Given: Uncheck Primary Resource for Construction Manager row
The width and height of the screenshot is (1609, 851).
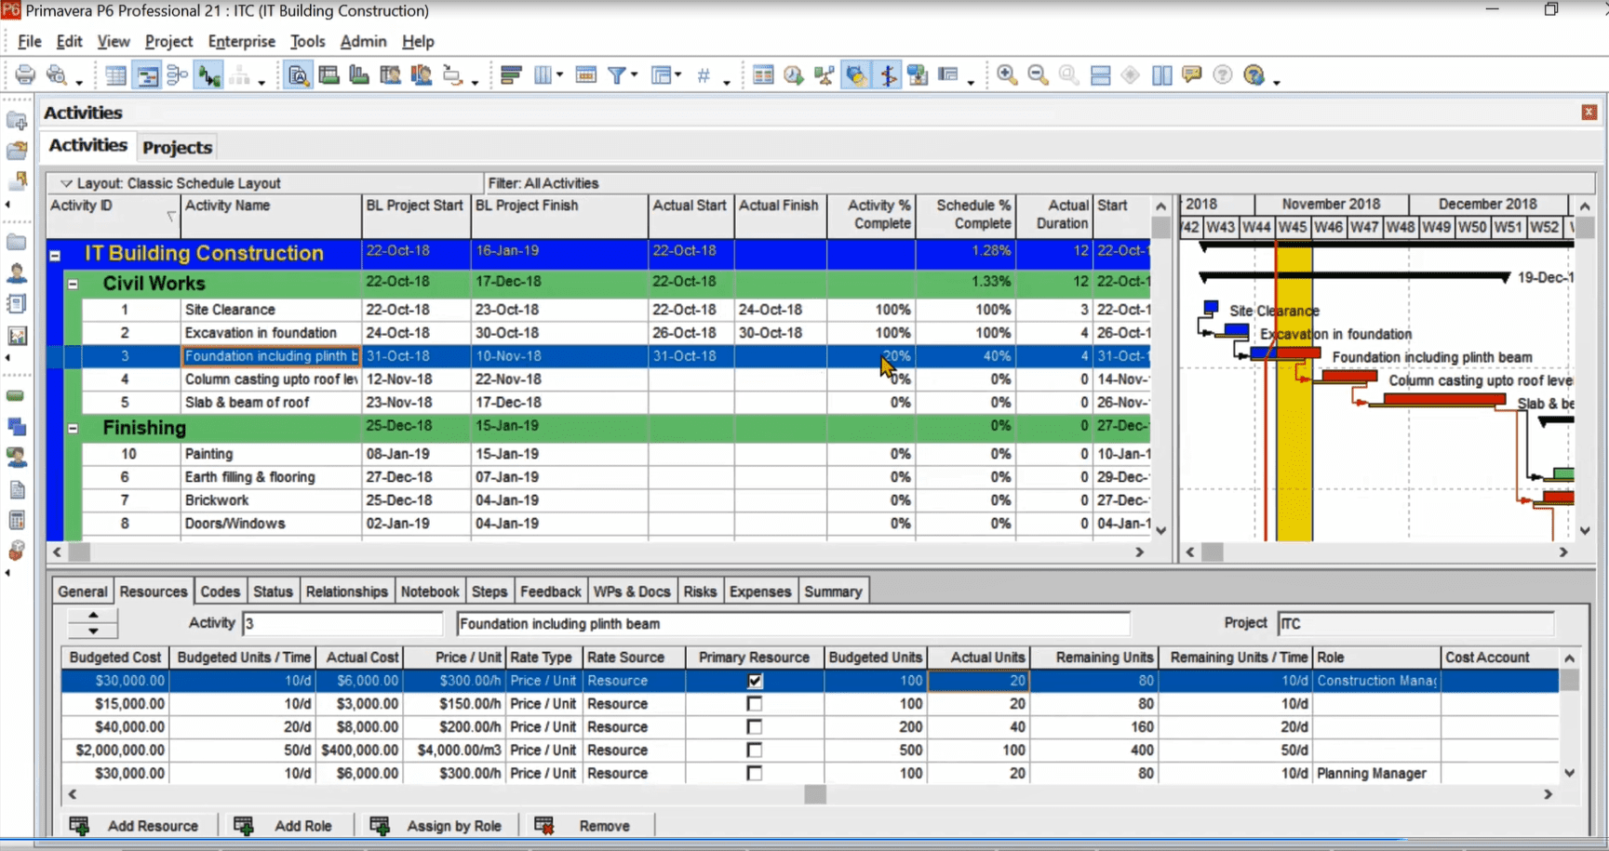Looking at the screenshot, I should 755,681.
